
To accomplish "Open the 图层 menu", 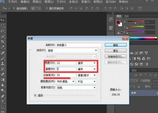I will [x=49, y=2].
